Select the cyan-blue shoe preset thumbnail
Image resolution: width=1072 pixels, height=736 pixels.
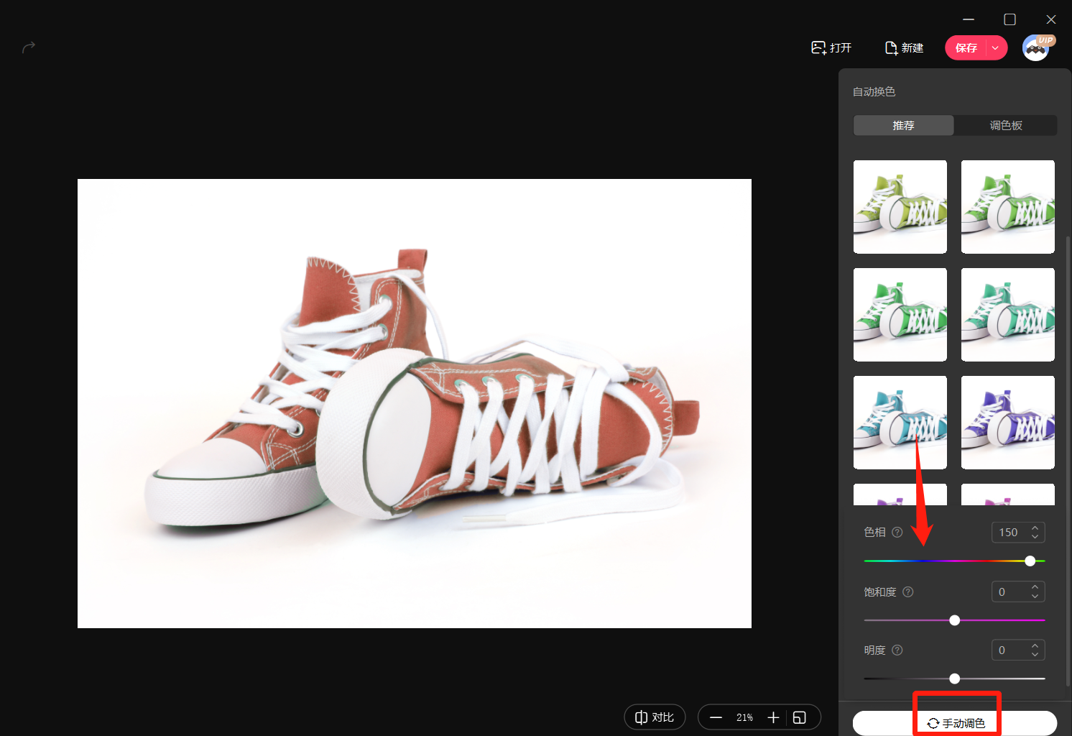click(x=900, y=423)
